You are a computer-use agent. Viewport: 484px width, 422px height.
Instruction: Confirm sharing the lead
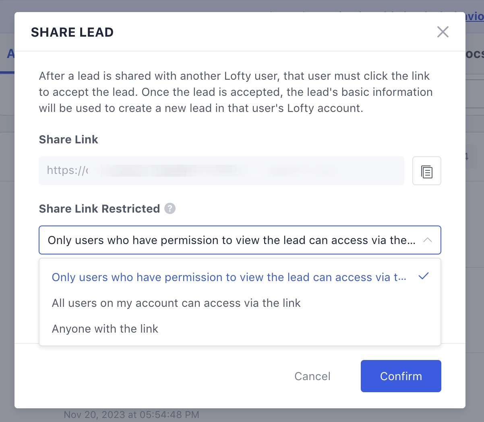click(x=401, y=376)
